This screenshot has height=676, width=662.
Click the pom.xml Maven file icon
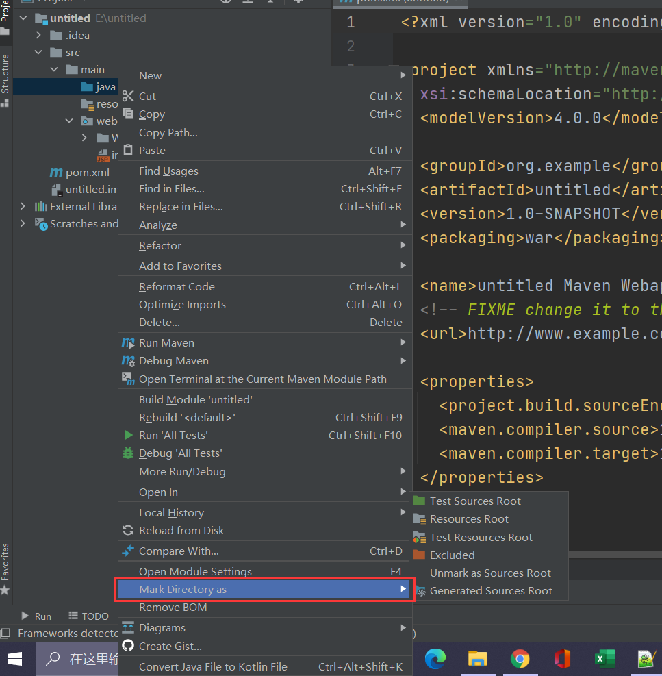tap(56, 173)
